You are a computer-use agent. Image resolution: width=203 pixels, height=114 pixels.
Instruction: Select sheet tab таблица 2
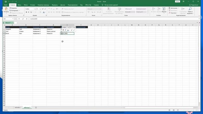(x=27, y=108)
